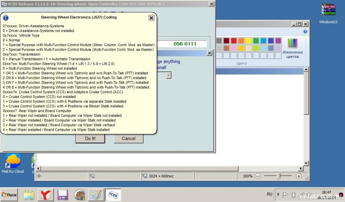Click the cursor position icon in Paint status bar

(x=39, y=176)
